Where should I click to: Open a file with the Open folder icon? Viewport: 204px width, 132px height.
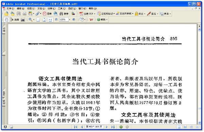pos(6,14)
